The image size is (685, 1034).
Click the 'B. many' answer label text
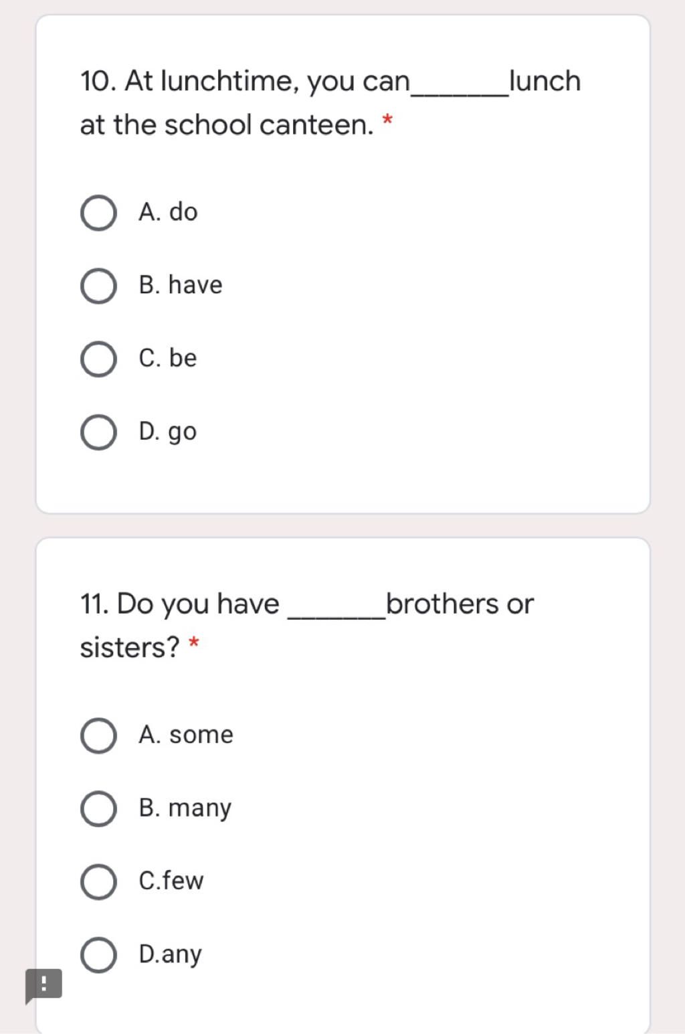tap(185, 808)
